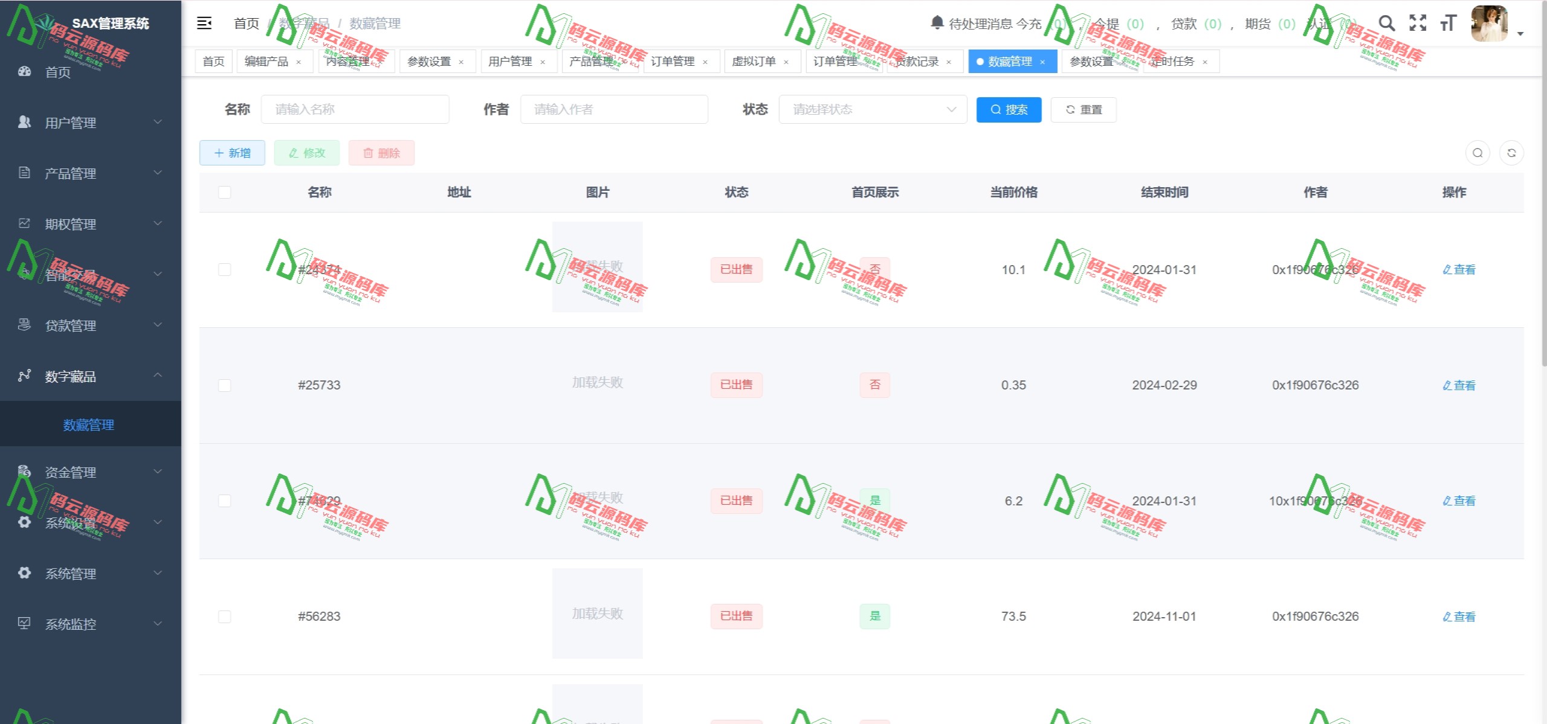Check the row #74629 checkbox
The image size is (1547, 724).
pos(224,501)
